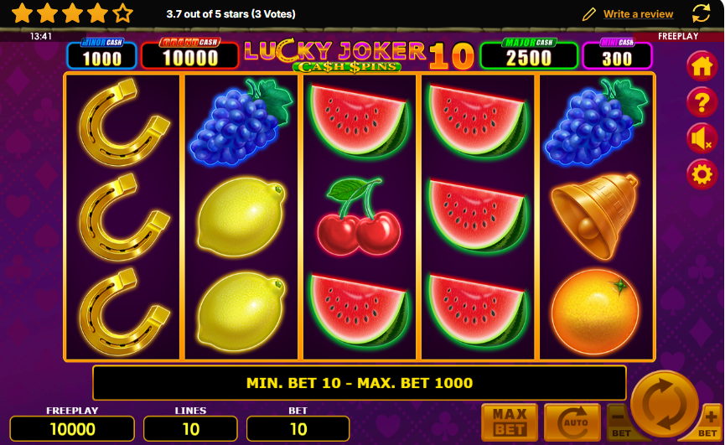Click the MAX BET button
Viewport: 725px width, 445px height.
[x=510, y=422]
